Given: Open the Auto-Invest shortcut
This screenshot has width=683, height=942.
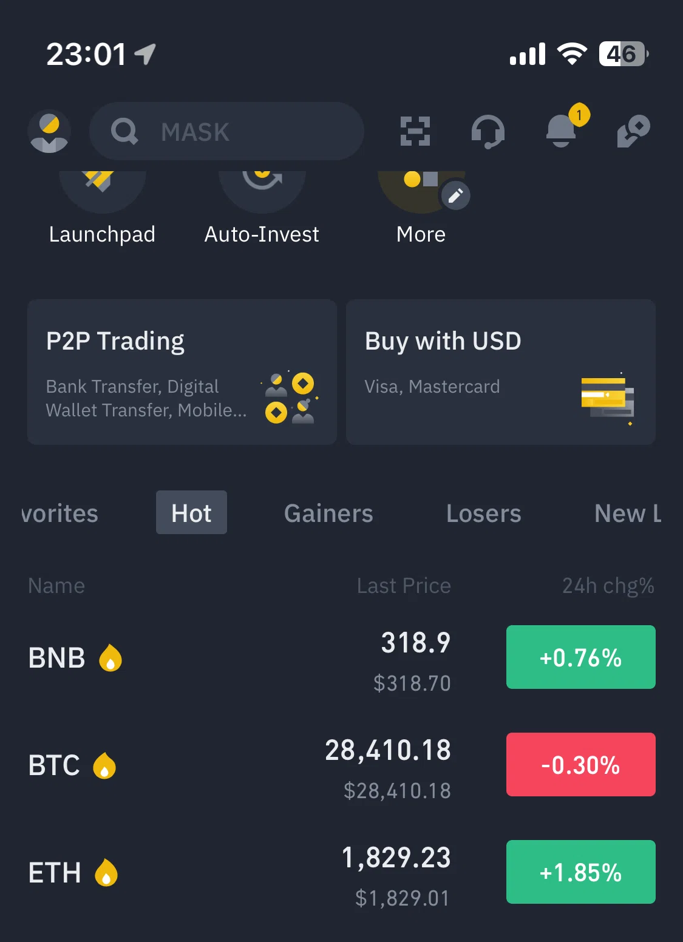Looking at the screenshot, I should [x=262, y=208].
